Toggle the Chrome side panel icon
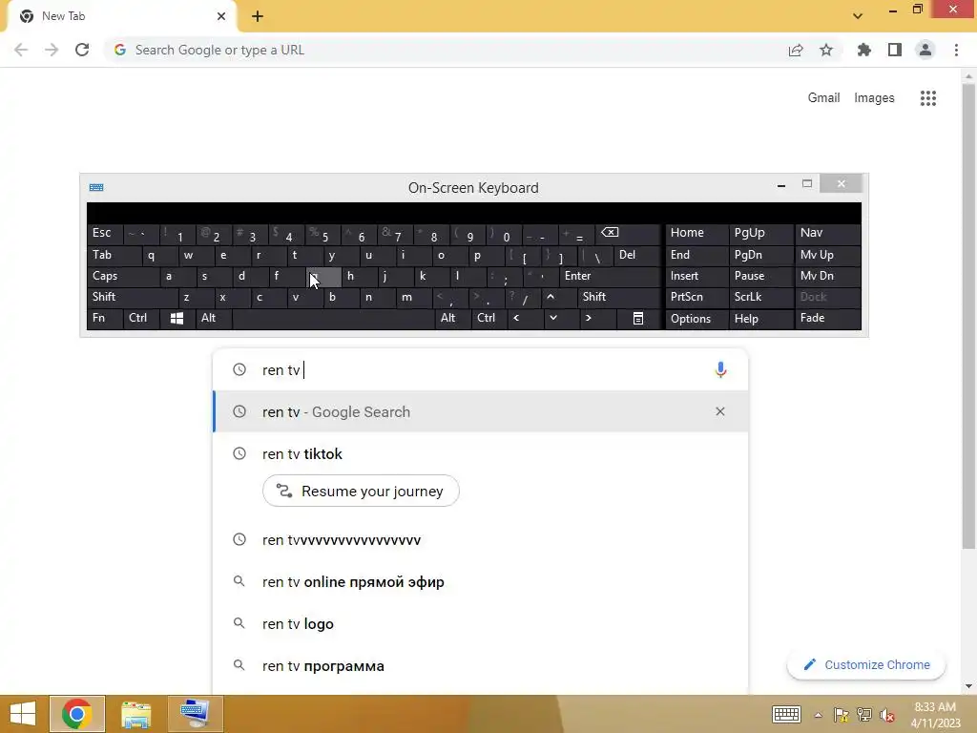The width and height of the screenshot is (977, 733). click(x=895, y=50)
